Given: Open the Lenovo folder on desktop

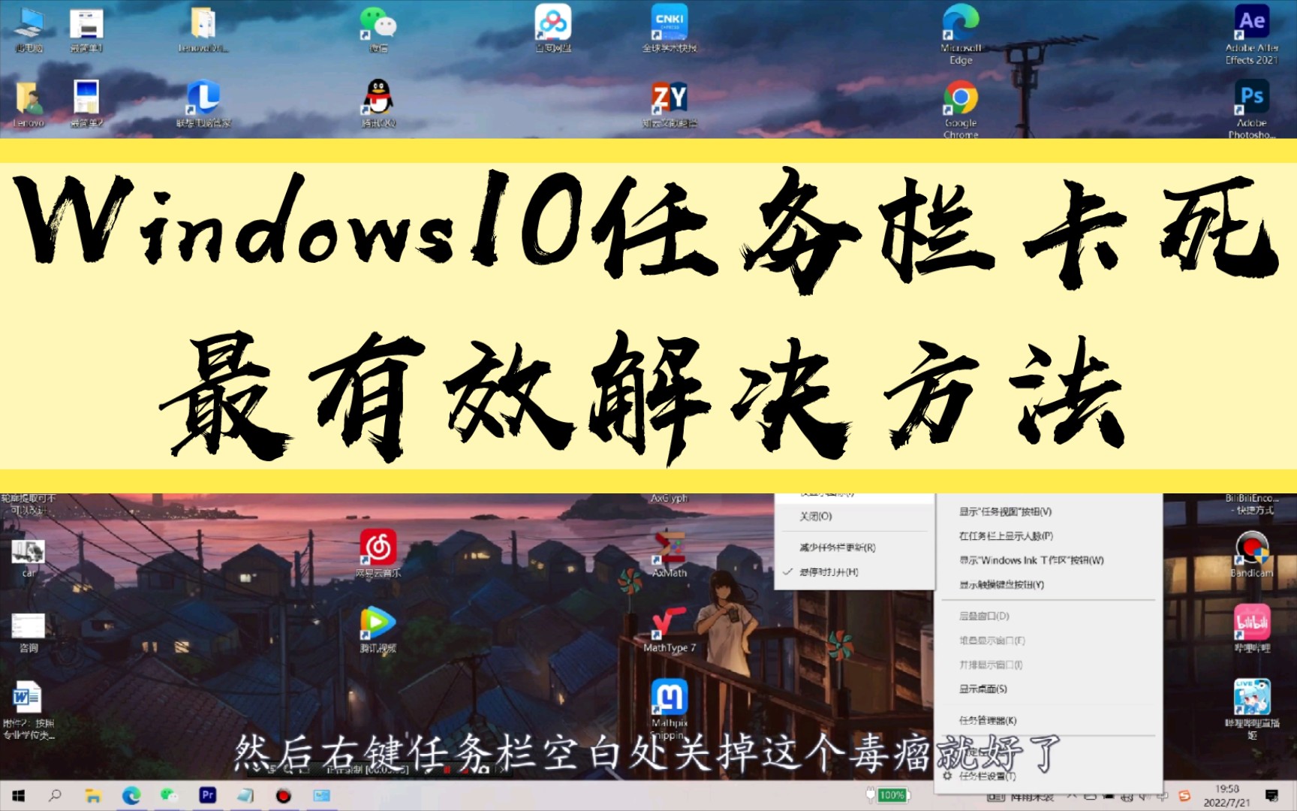Looking at the screenshot, I should pyautogui.click(x=203, y=29).
